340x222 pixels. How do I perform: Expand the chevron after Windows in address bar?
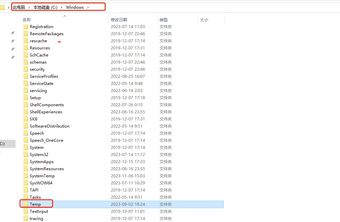pos(88,7)
